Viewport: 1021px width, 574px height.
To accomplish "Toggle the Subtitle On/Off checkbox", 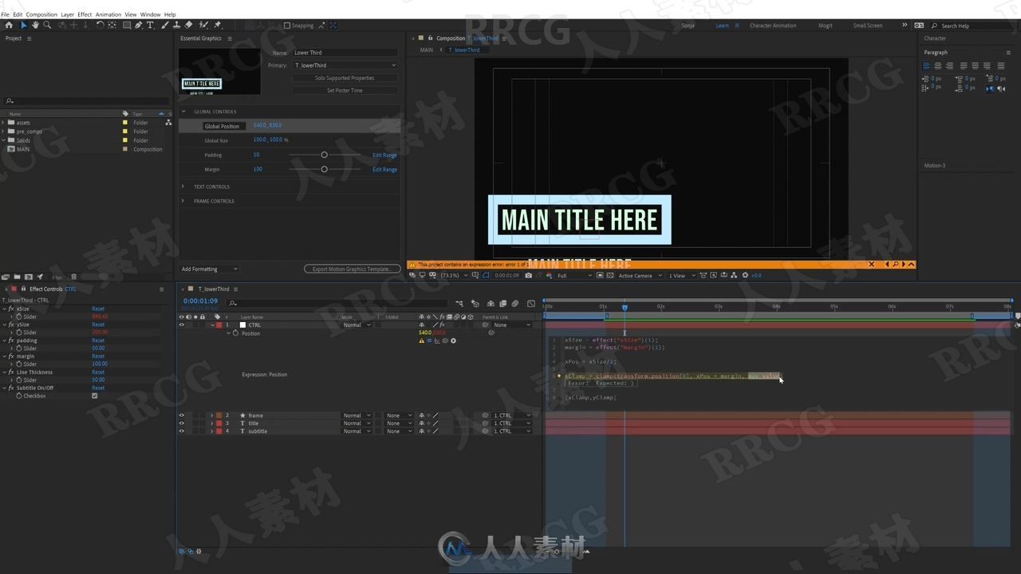I will (x=94, y=396).
